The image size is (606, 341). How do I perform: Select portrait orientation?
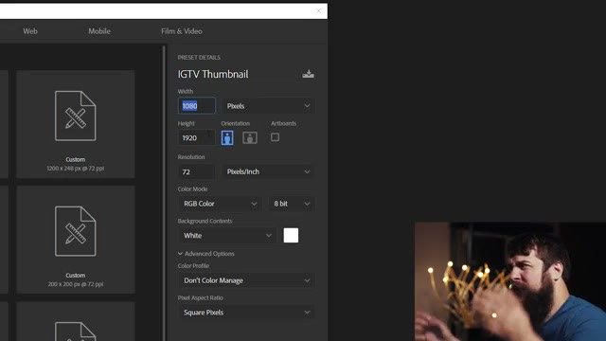click(x=227, y=137)
